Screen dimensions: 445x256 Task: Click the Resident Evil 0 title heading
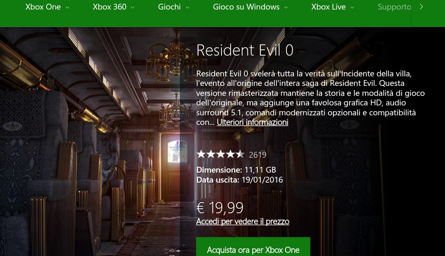[245, 50]
